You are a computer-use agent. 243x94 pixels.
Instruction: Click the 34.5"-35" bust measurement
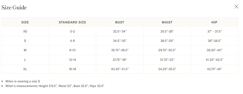pos(120,41)
